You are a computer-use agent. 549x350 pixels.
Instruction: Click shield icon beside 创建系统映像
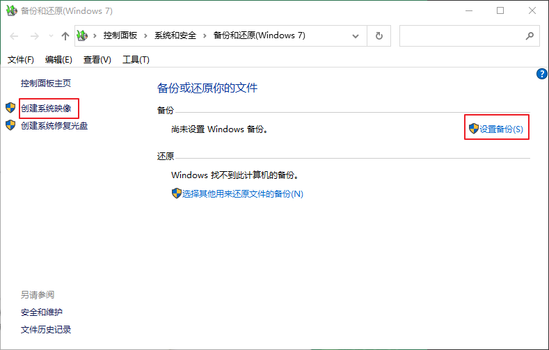coord(10,108)
